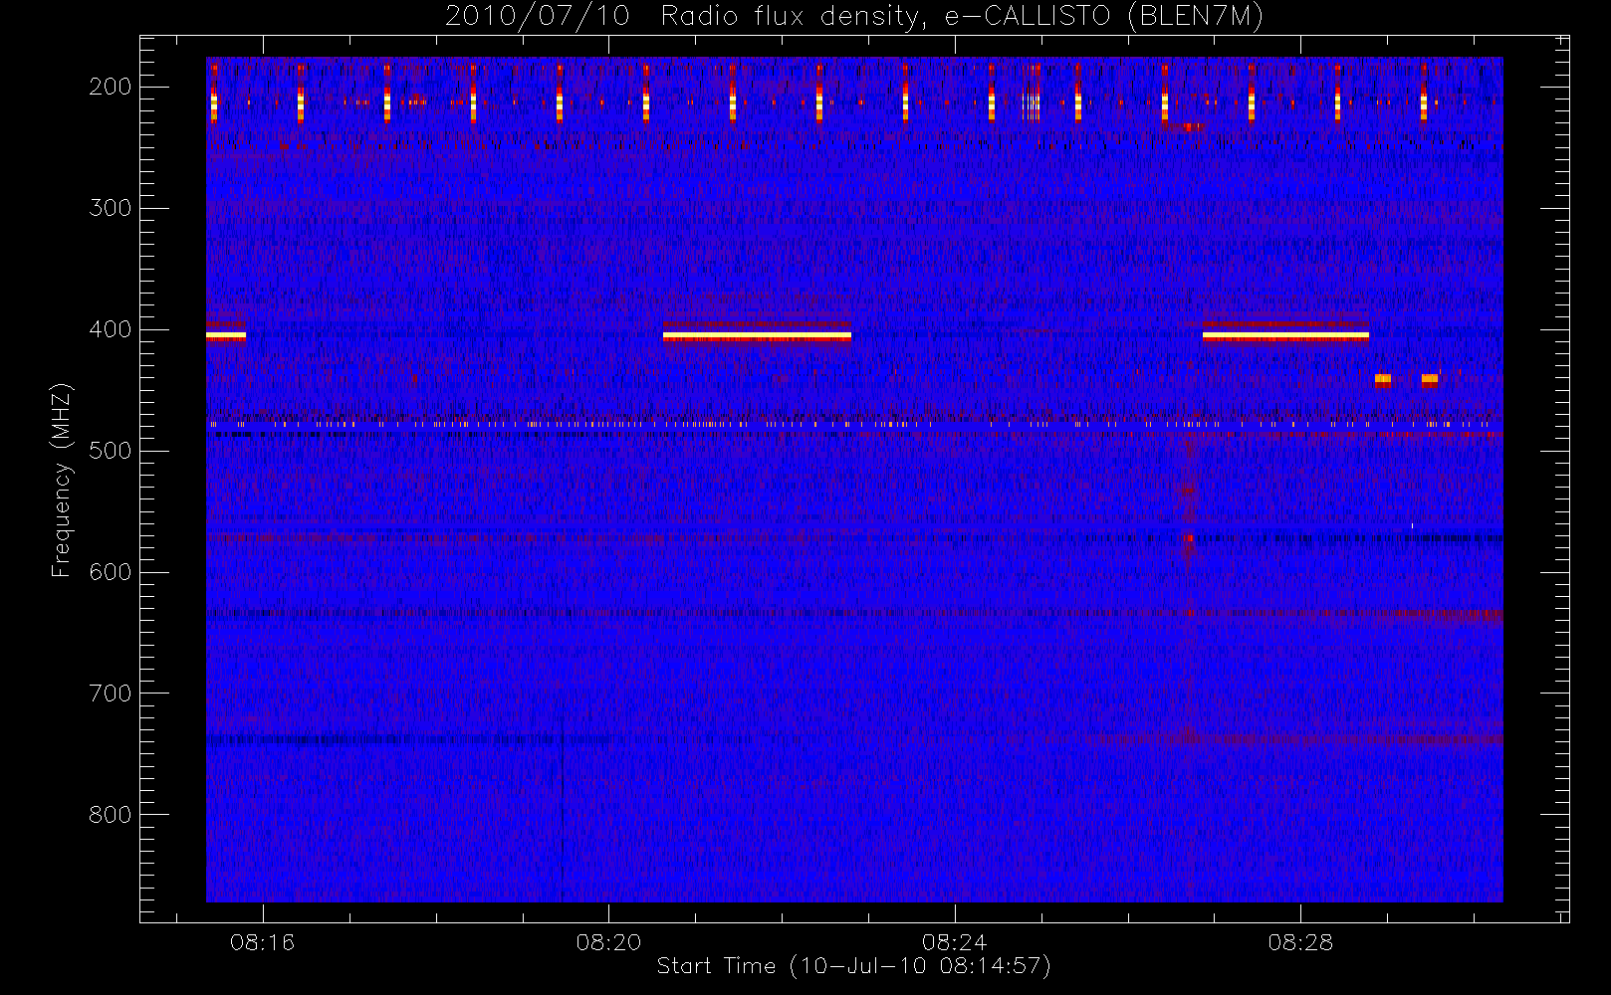
Task: Click the bright 400 MHz band near 08:28
Action: (x=1285, y=336)
